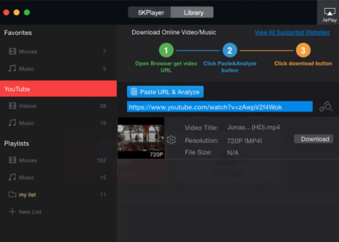
Task: Click the 720P video thumbnail
Action: tap(141, 138)
